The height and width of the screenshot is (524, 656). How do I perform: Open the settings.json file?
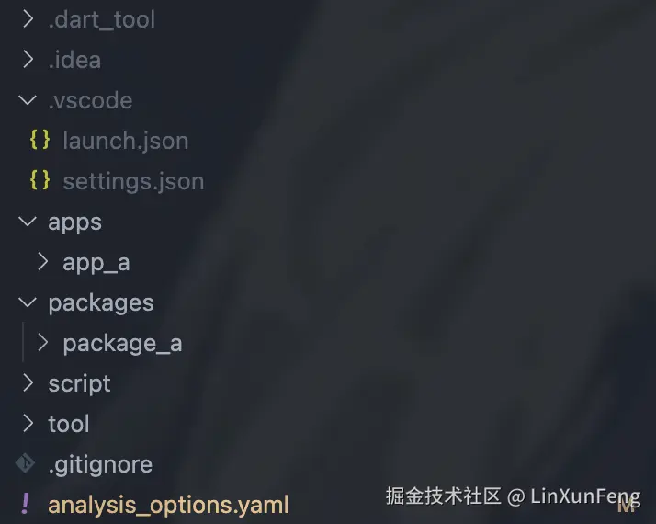coord(133,181)
